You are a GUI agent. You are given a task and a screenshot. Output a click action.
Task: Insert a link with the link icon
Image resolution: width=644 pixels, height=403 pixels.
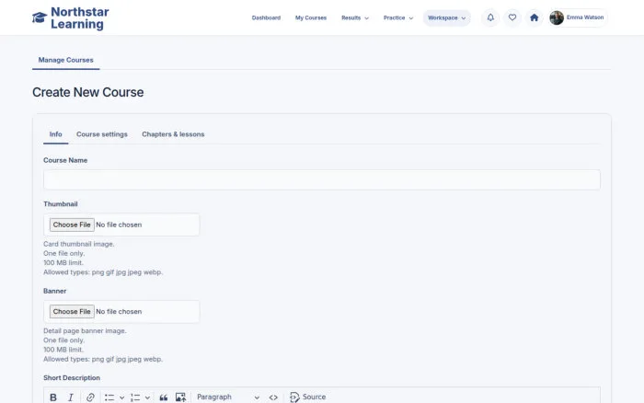click(x=90, y=397)
